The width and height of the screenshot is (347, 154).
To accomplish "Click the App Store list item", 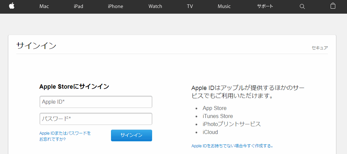I will (215, 108).
